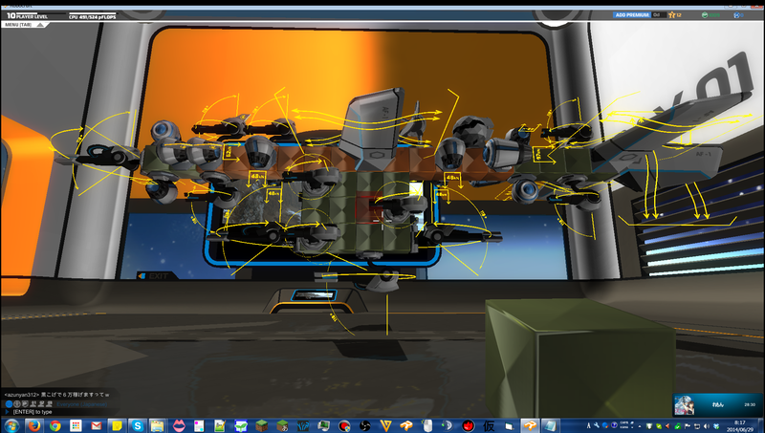Click the taskbar clock showing 8:17
The height and width of the screenshot is (433, 765).
click(x=739, y=425)
